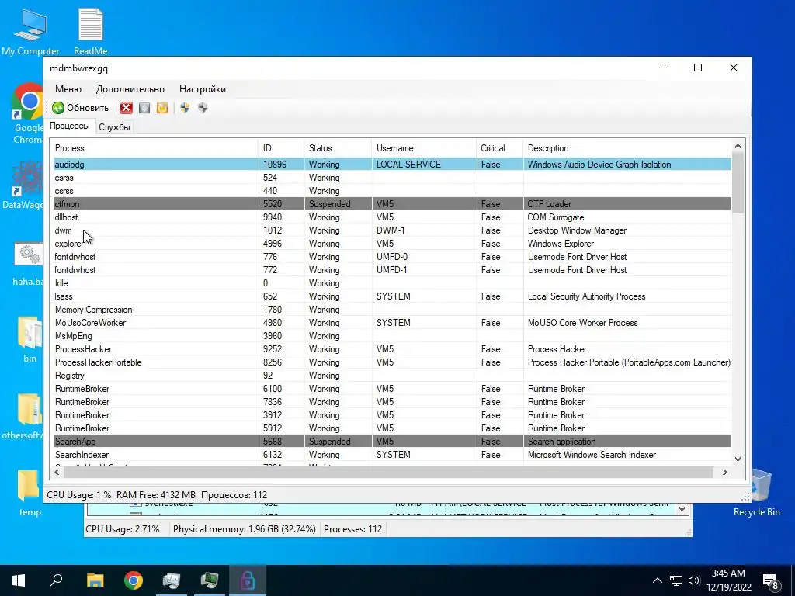Viewport: 795px width, 596px height.
Task: Open the Дополнительно menu
Action: point(130,89)
